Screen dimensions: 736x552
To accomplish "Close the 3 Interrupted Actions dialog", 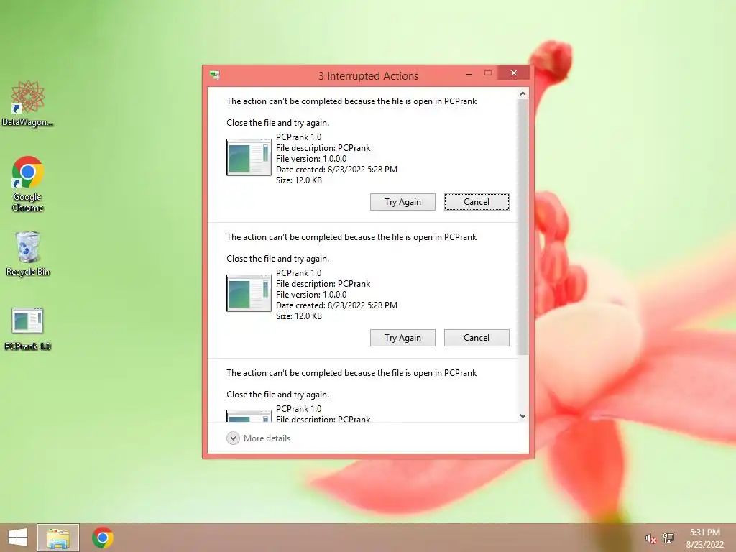I will tap(513, 73).
